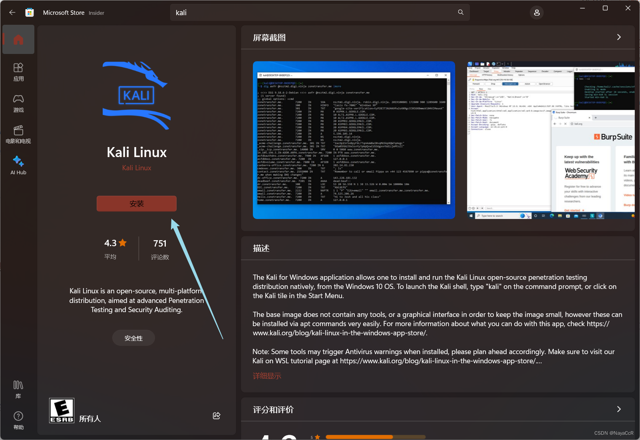This screenshot has width=640, height=440.
Task: Click the 评分和评价 heading text
Action: 273,410
